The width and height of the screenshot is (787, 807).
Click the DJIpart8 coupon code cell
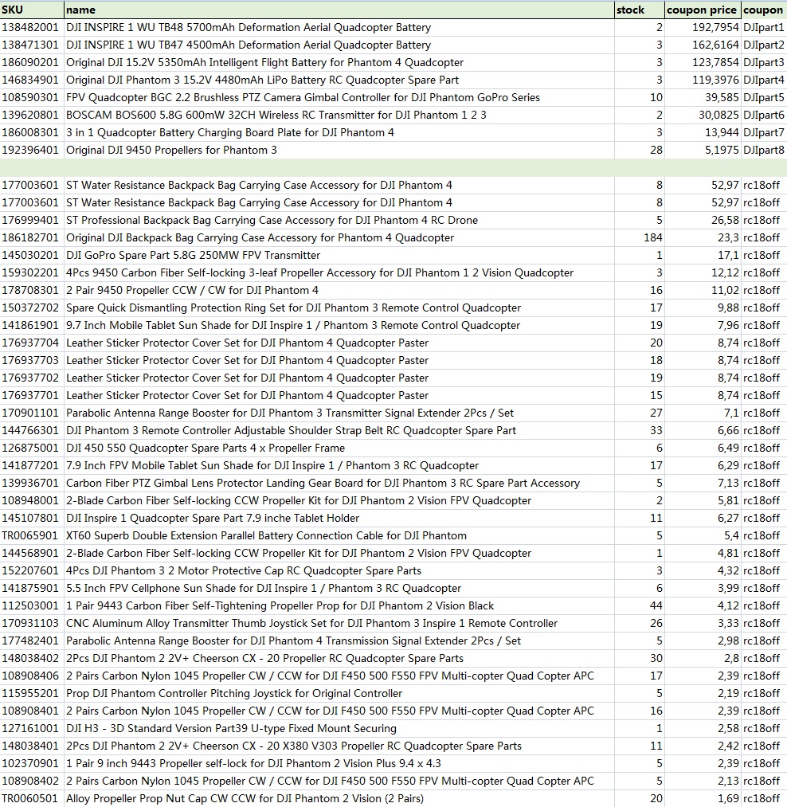pos(763,150)
